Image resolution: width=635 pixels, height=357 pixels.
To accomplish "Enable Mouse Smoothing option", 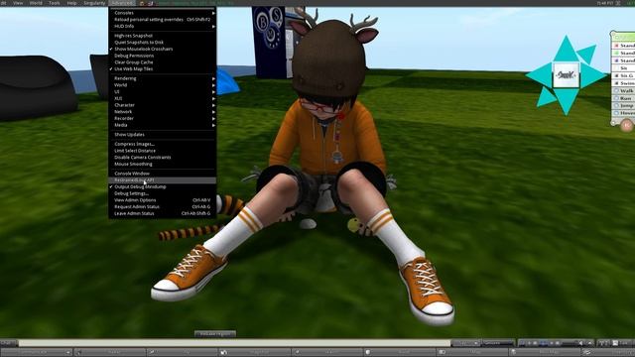I will pos(162,164).
